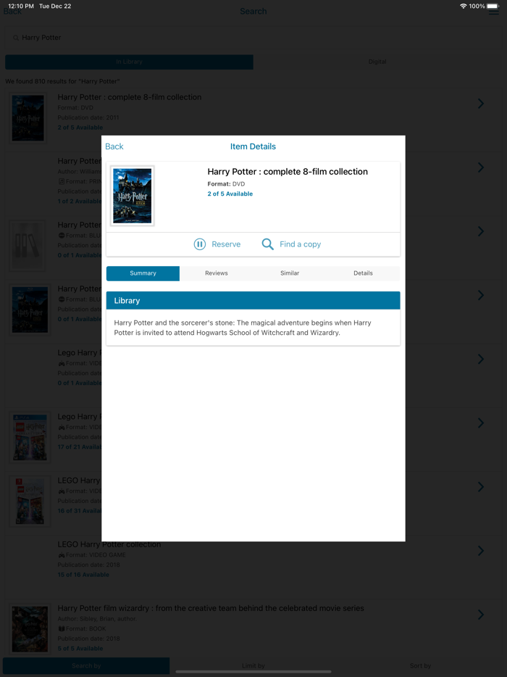Select the Digital tab

click(377, 62)
